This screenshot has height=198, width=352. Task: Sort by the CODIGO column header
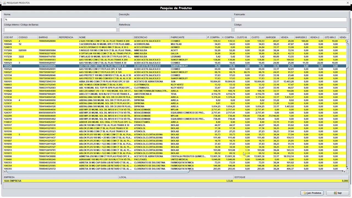pyautogui.click(x=28, y=37)
